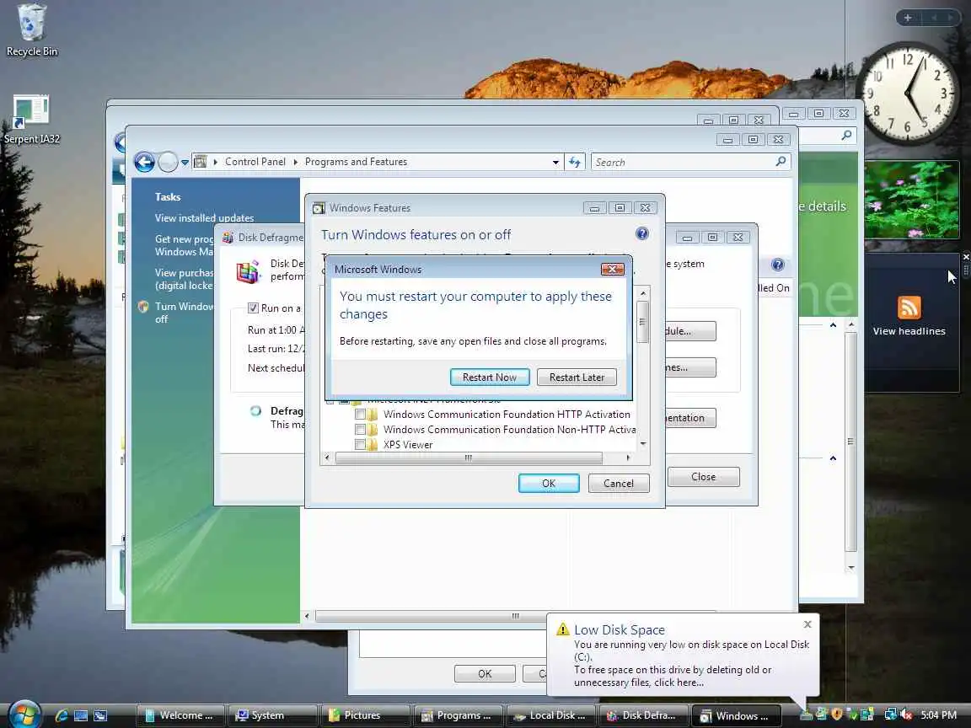Screen dimensions: 971x728
Task: Close the Microsoft Windows restart dialog
Action: tap(613, 269)
